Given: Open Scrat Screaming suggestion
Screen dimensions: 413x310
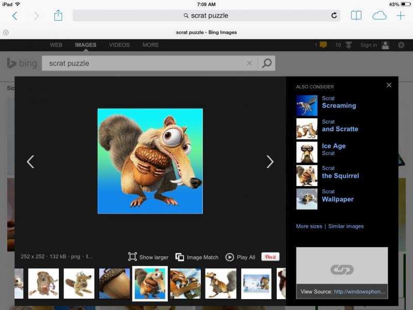Looking at the screenshot, I should tap(339, 102).
